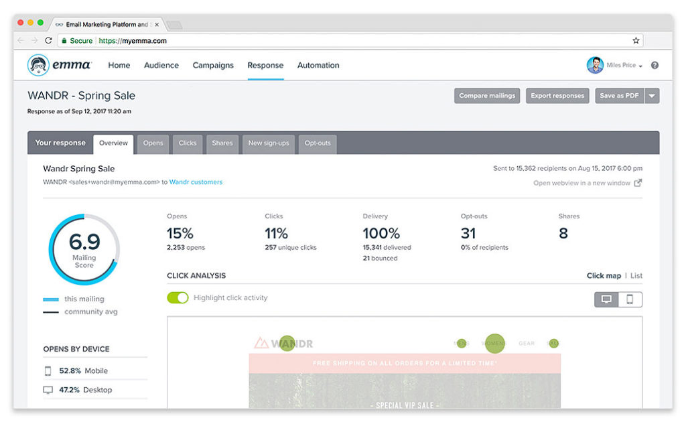The image size is (686, 422).
Task: Click the Compare mailings button
Action: (x=487, y=96)
